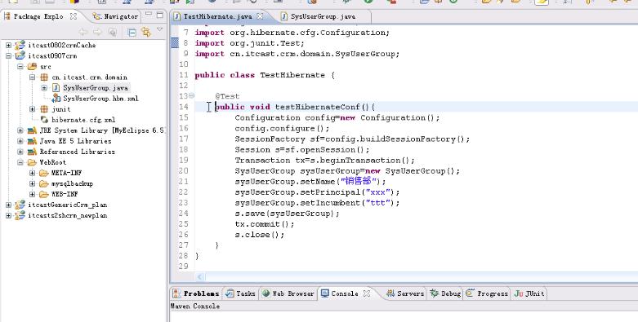
Task: Click the s.close() line
Action: [x=260, y=234]
